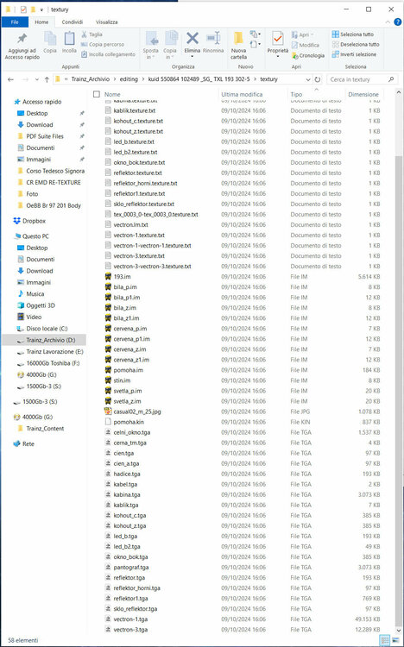404x647 pixels.
Task: Collapse the ribbon with chevron
Action: click(388, 22)
